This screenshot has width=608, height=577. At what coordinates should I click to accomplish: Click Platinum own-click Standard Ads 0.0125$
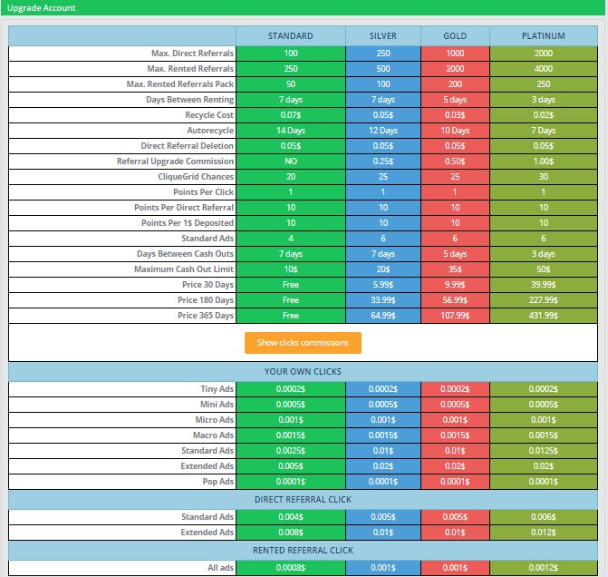(544, 451)
